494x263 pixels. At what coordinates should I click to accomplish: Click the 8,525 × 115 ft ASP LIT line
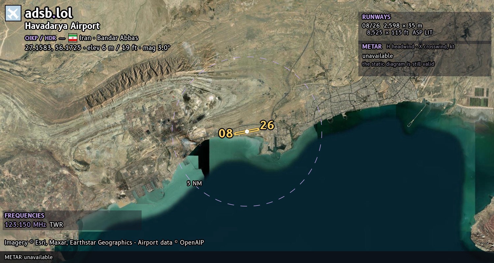(x=399, y=33)
